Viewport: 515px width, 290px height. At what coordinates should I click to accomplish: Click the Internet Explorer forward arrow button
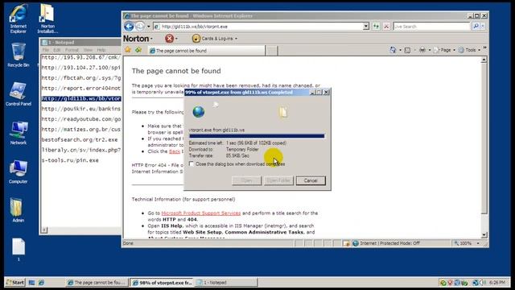click(140, 27)
